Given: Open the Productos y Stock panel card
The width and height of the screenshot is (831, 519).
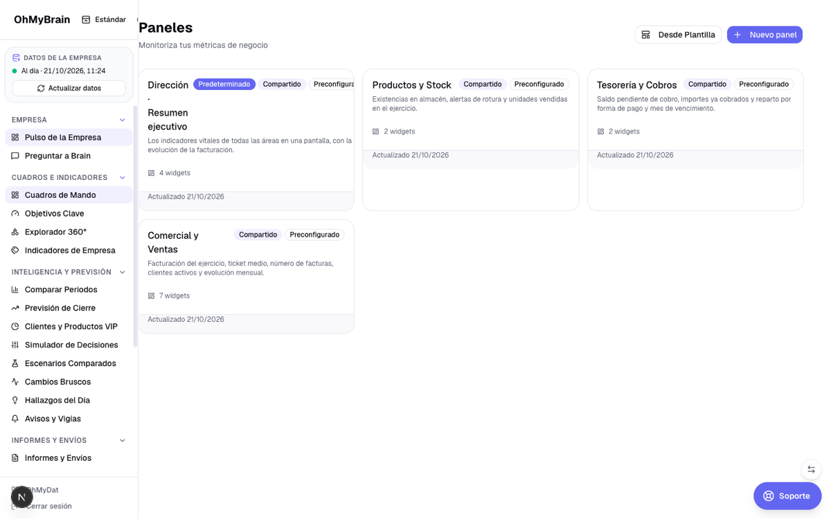Looking at the screenshot, I should [x=471, y=140].
